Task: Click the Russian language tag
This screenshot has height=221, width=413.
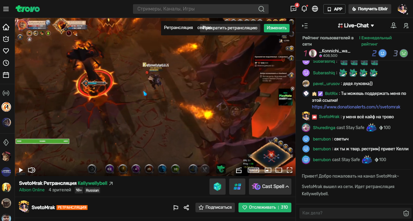Action: [92, 190]
